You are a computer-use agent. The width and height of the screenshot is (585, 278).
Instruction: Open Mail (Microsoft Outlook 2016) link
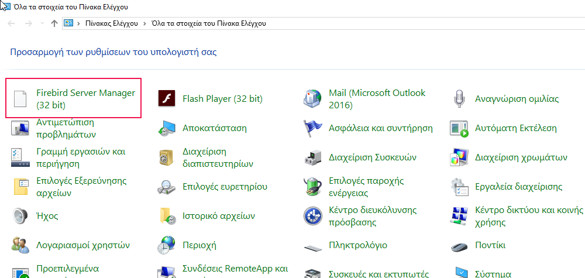point(377,99)
